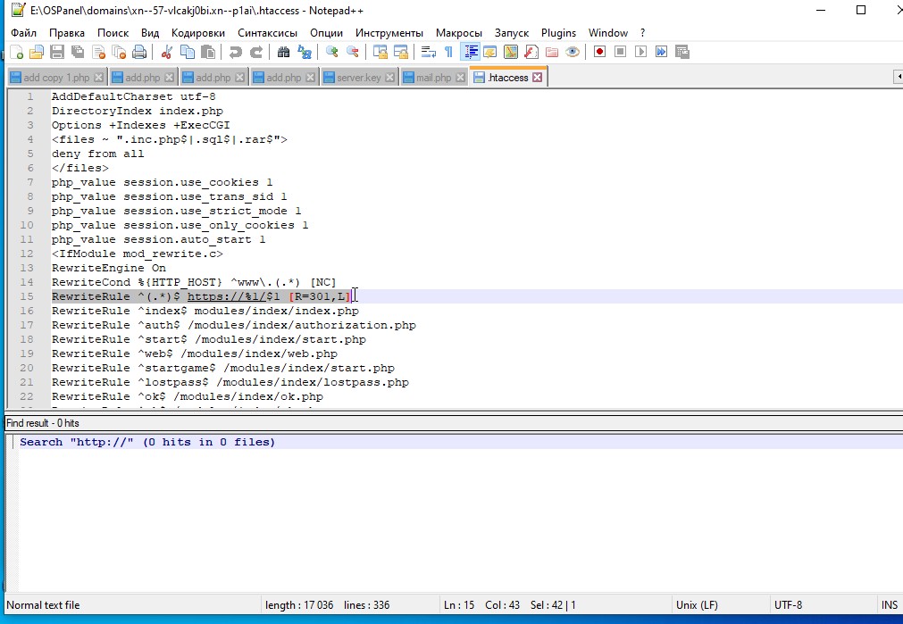Click the Save file toolbar icon
Image resolution: width=903 pixels, height=624 pixels.
pos(56,52)
